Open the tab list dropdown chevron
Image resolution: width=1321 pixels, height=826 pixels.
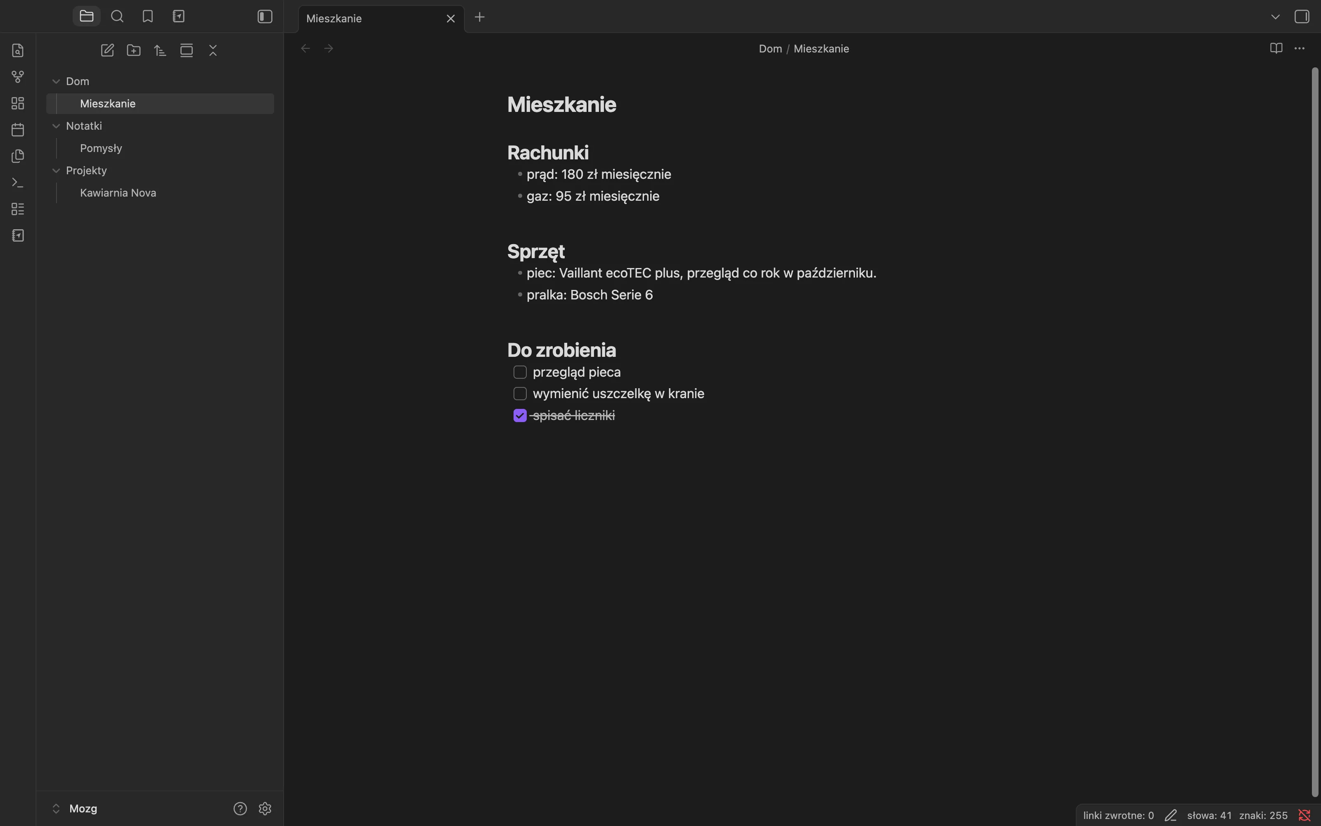point(1275,17)
